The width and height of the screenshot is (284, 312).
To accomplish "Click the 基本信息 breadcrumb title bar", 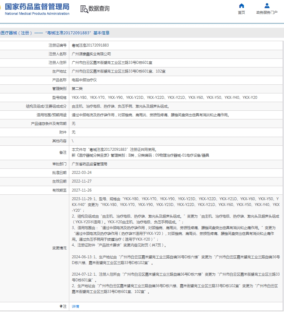I will coord(54,33).
